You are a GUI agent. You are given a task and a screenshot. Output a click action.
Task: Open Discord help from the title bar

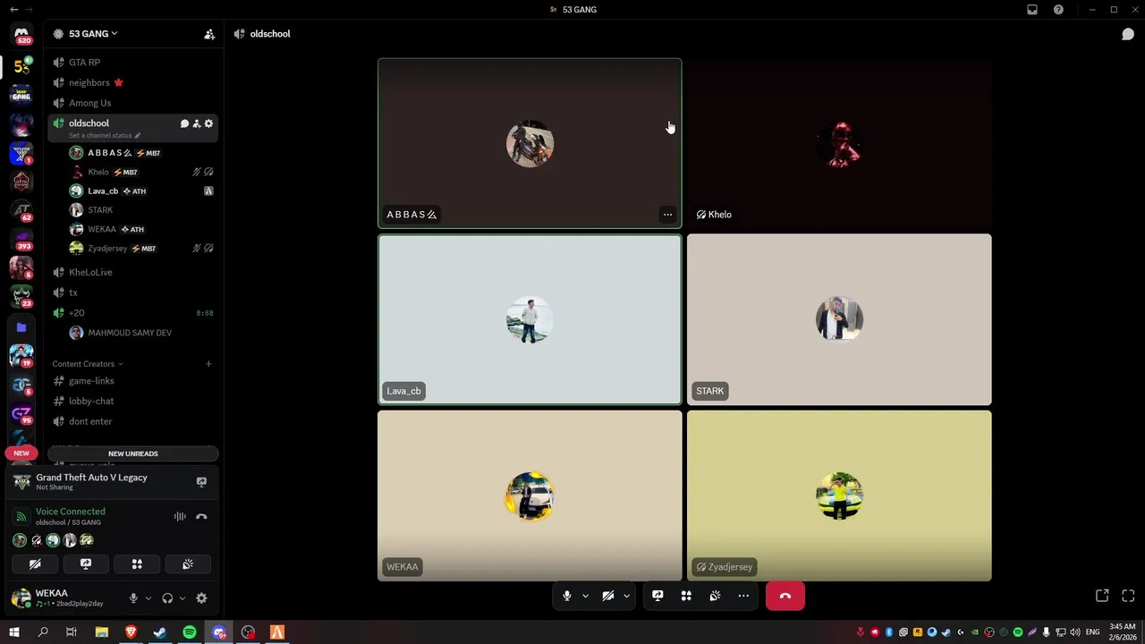(x=1059, y=10)
